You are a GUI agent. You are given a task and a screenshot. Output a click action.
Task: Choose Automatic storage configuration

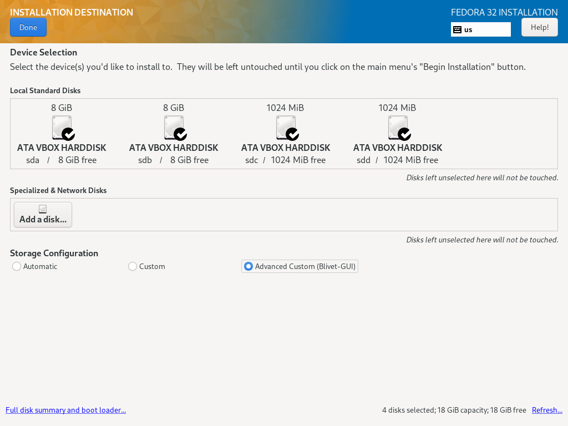click(x=17, y=266)
